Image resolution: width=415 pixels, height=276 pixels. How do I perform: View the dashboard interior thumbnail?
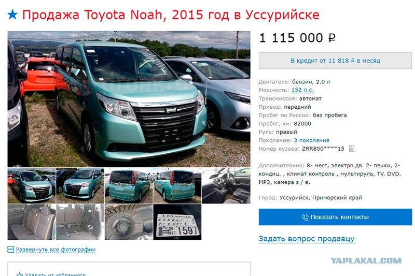pos(226,185)
